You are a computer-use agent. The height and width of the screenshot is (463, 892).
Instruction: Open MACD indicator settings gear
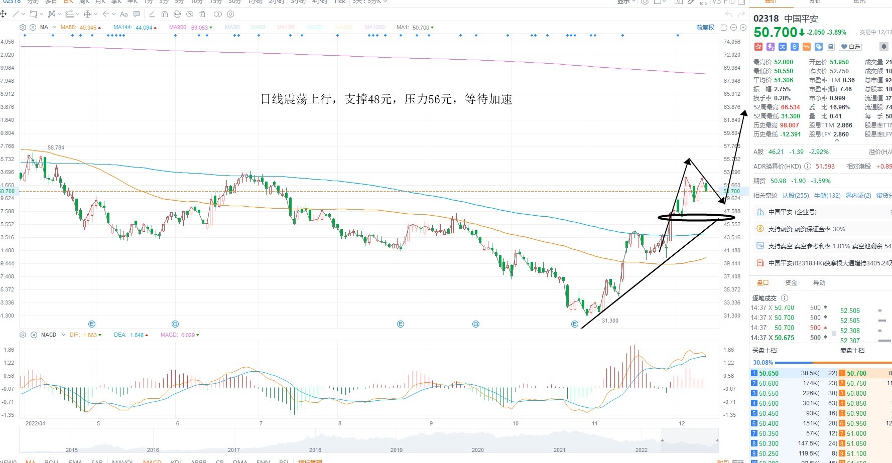tap(23, 335)
